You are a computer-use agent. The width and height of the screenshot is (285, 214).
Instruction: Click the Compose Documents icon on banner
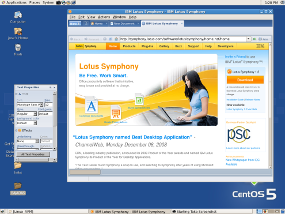click(x=92, y=105)
